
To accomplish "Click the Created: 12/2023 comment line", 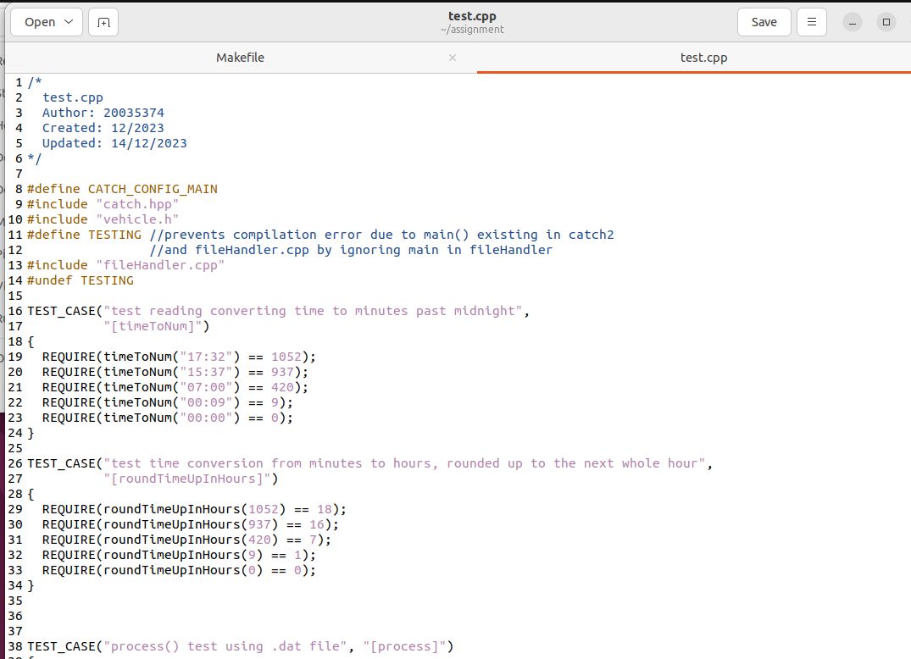I will [x=103, y=128].
